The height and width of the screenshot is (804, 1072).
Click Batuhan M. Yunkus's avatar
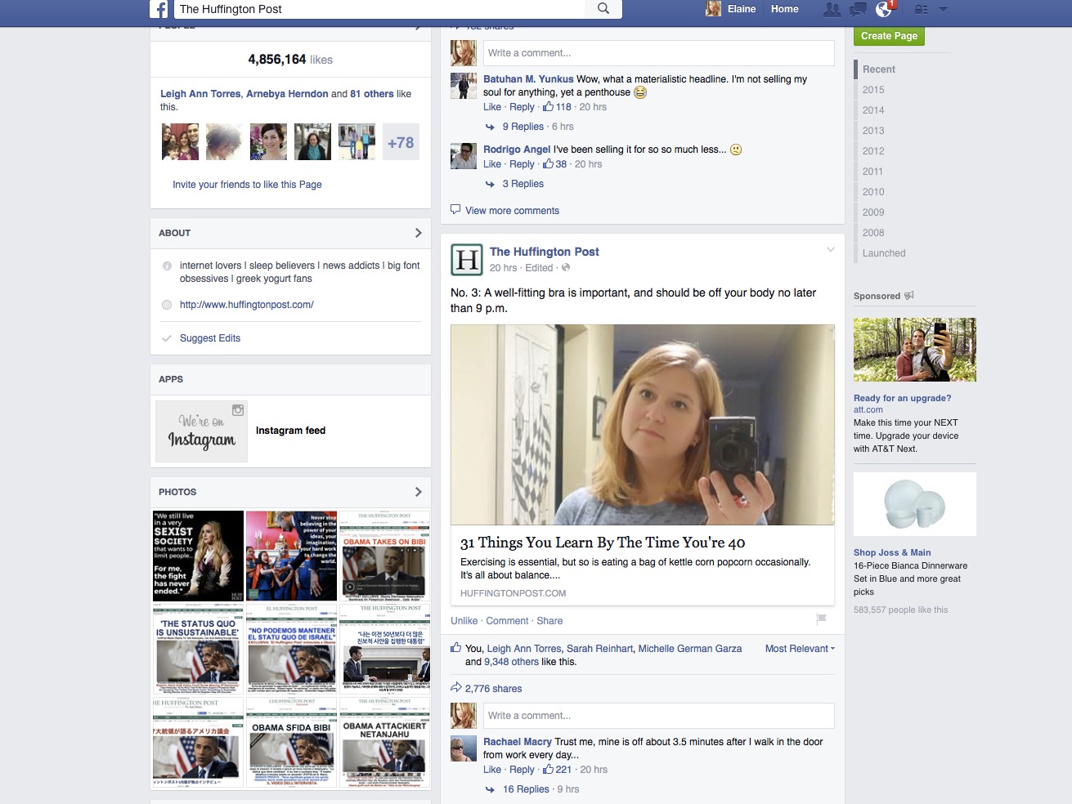pos(464,86)
